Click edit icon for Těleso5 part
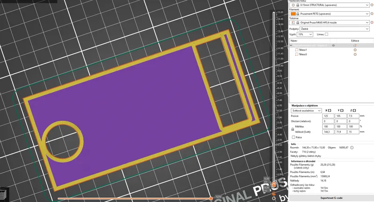The image size is (374, 202). 355,54
